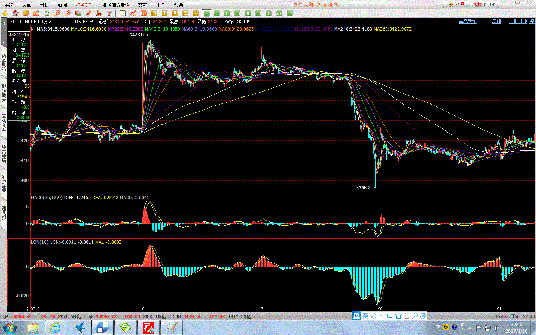Select the 5-minute period button

click(x=227, y=13)
